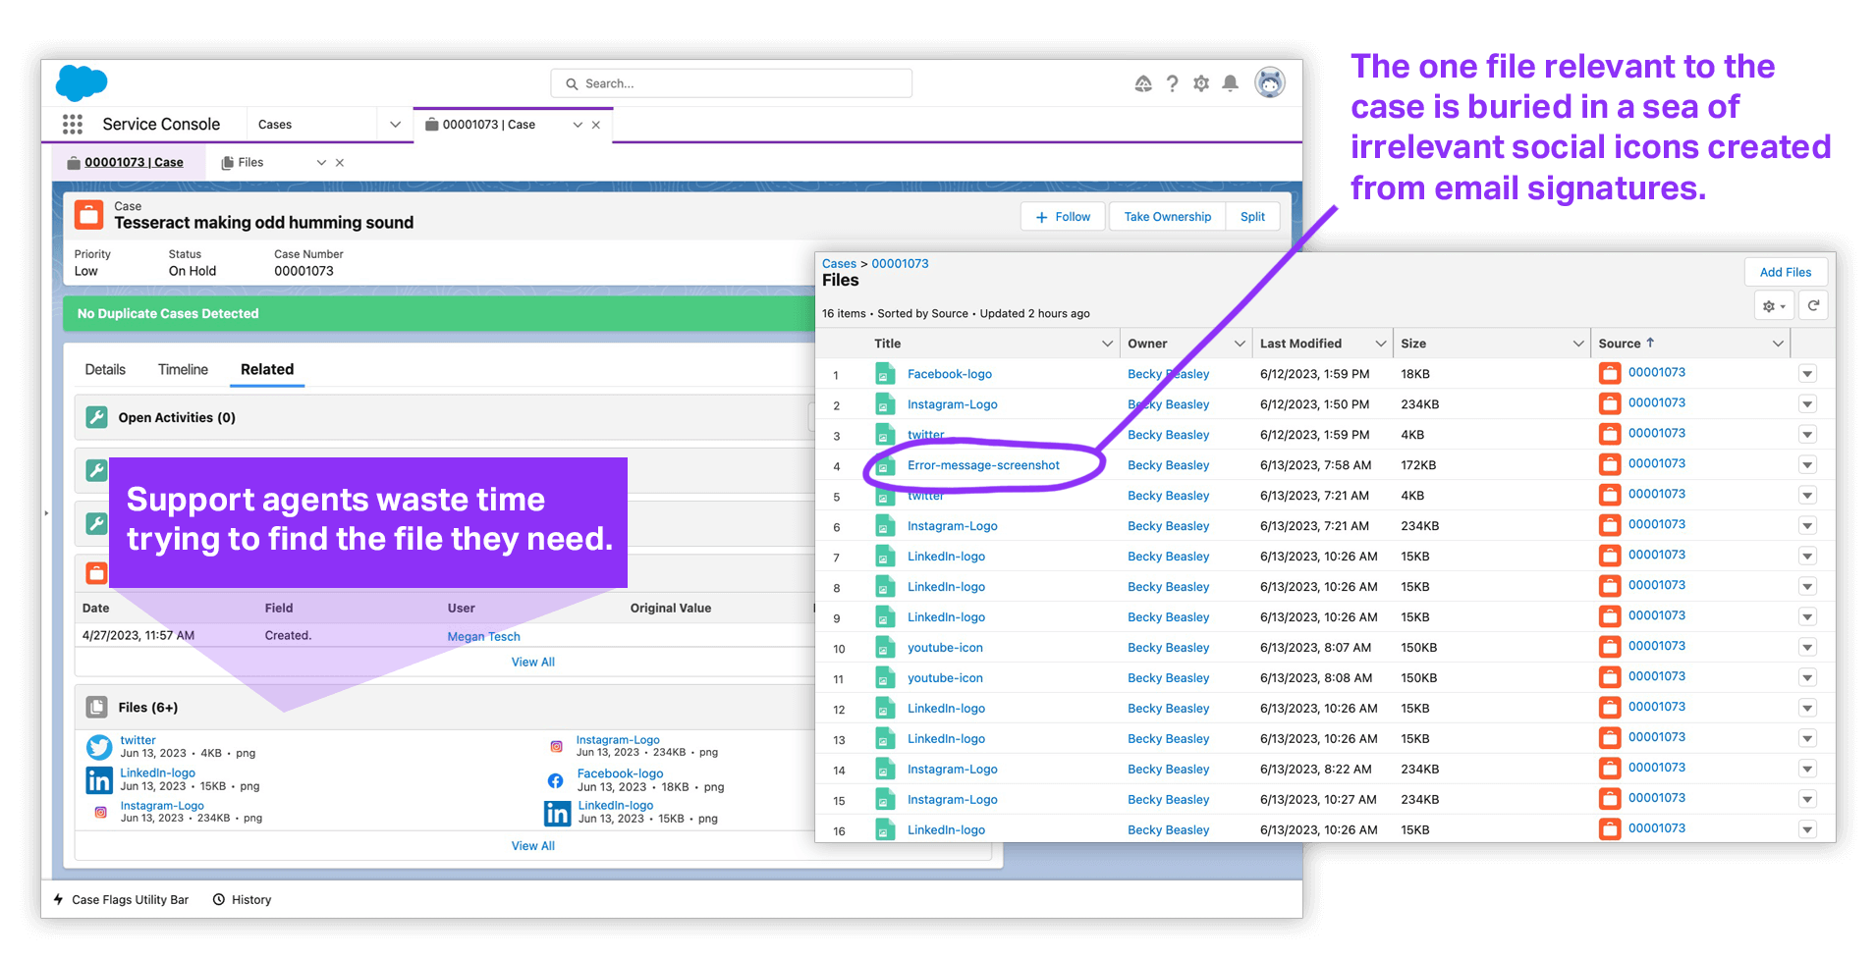Viewport: 1876px width, 958px height.
Task: Click the Files related list icon
Action: pyautogui.click(x=96, y=707)
